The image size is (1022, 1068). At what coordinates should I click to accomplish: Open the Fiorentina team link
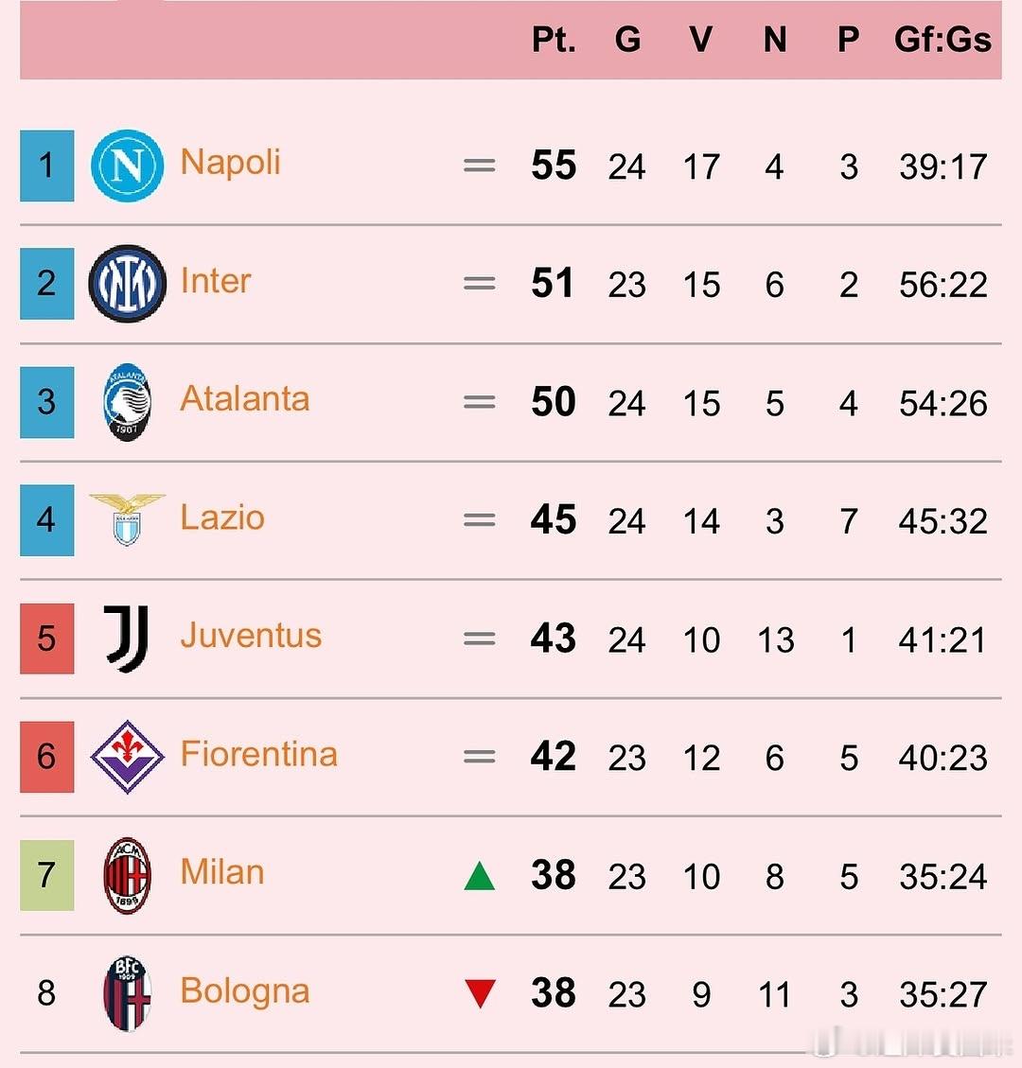(x=259, y=754)
